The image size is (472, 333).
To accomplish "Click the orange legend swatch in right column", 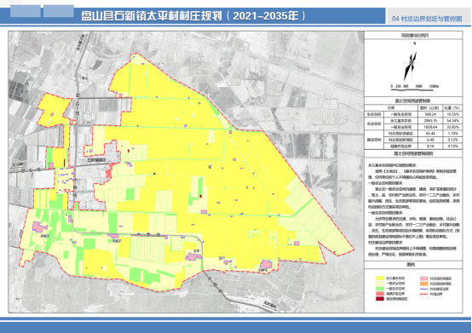I will click(x=424, y=284).
